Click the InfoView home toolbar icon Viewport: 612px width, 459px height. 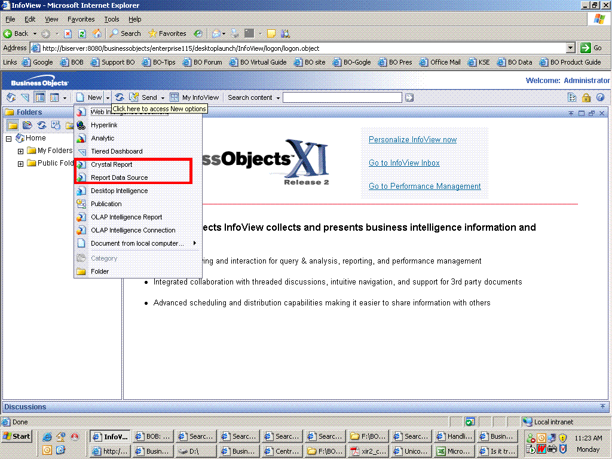[x=11, y=97]
